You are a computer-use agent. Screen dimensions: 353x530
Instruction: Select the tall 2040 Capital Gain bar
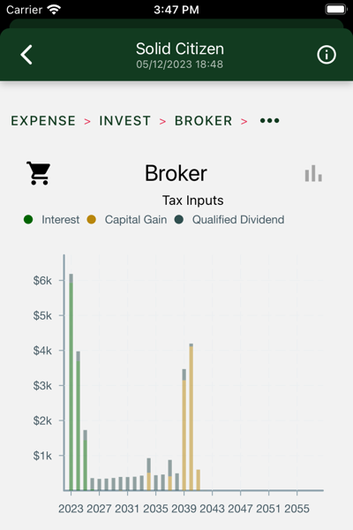point(192,418)
